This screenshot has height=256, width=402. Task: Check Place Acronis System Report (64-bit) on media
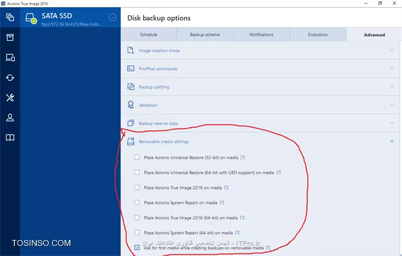pyautogui.click(x=137, y=233)
